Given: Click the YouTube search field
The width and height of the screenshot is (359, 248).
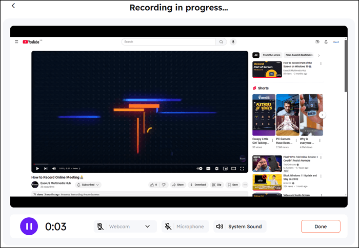Looking at the screenshot, I should [168, 42].
